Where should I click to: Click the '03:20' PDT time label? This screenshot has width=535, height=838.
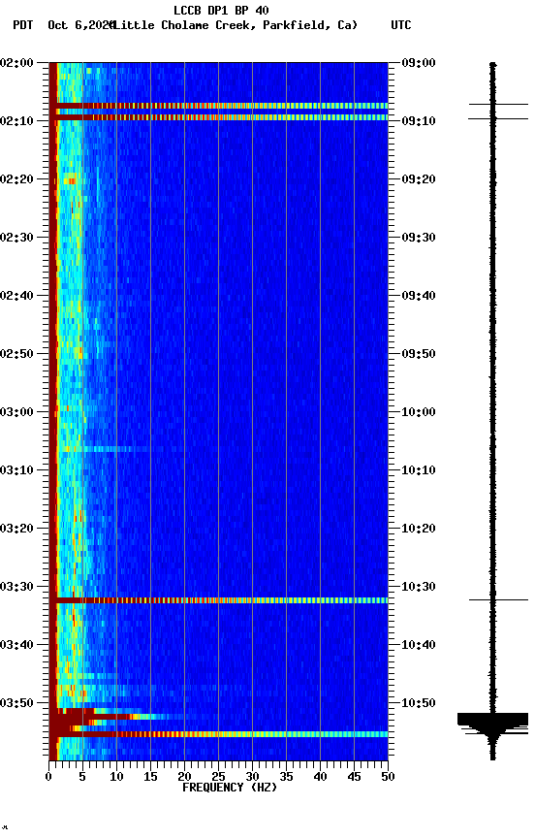(x=16, y=529)
